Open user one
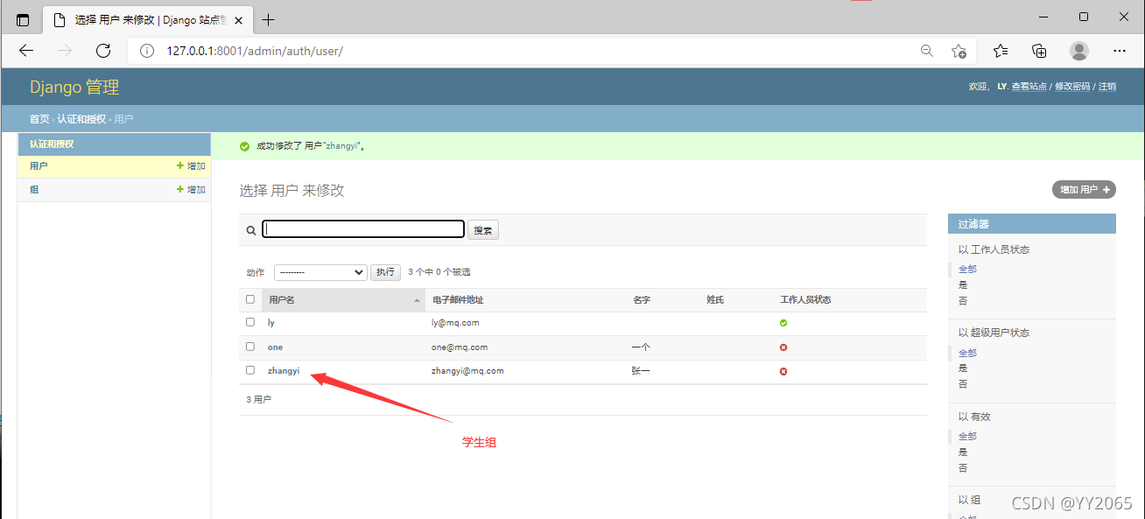 coord(276,347)
